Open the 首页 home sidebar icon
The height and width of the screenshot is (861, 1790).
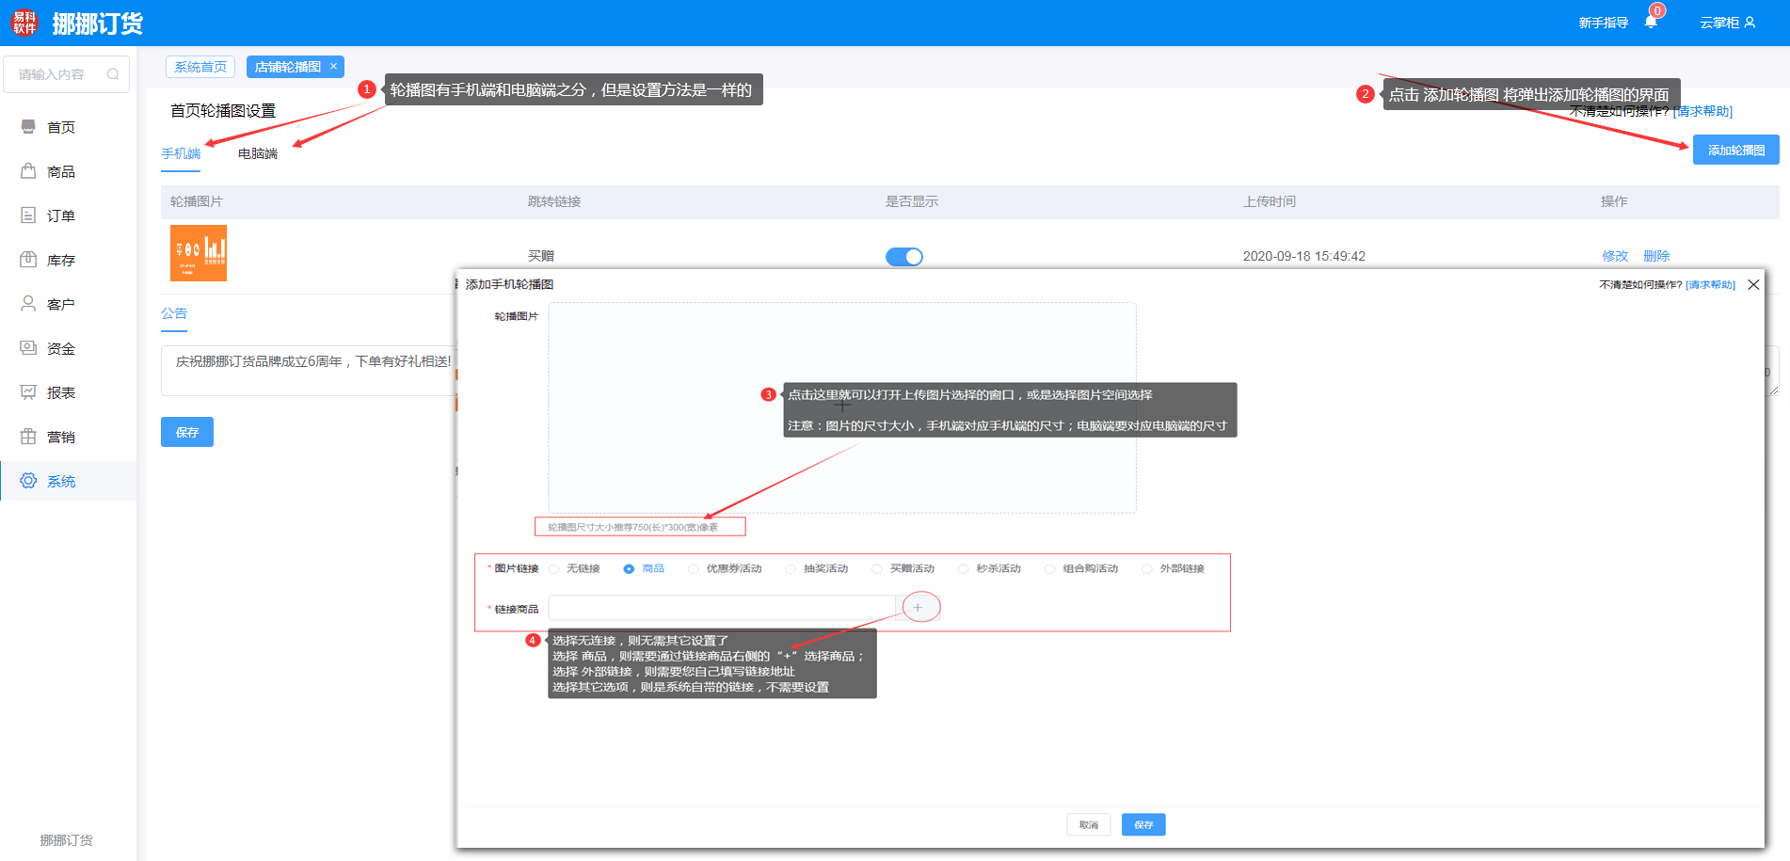(x=28, y=127)
